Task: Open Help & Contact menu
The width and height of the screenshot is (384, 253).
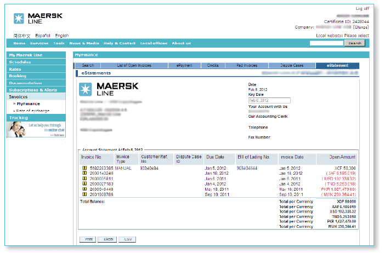Action: click(119, 43)
